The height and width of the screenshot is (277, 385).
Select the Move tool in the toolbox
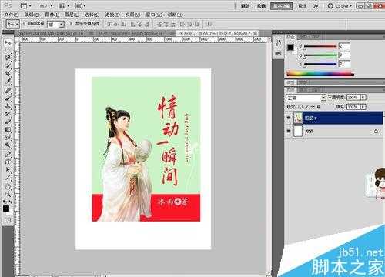point(8,42)
